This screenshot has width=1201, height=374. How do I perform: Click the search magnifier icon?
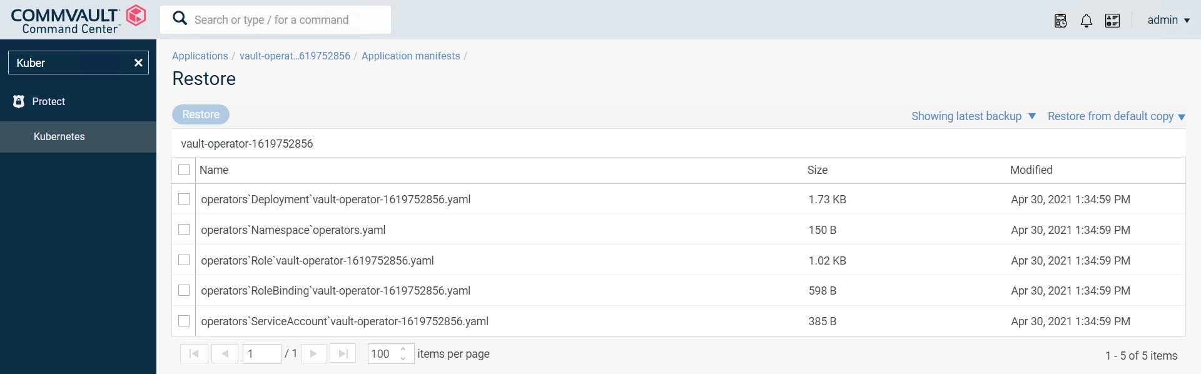[180, 19]
